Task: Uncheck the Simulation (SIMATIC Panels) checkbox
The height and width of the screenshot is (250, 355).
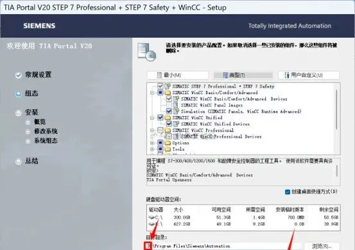Action: coord(169,111)
